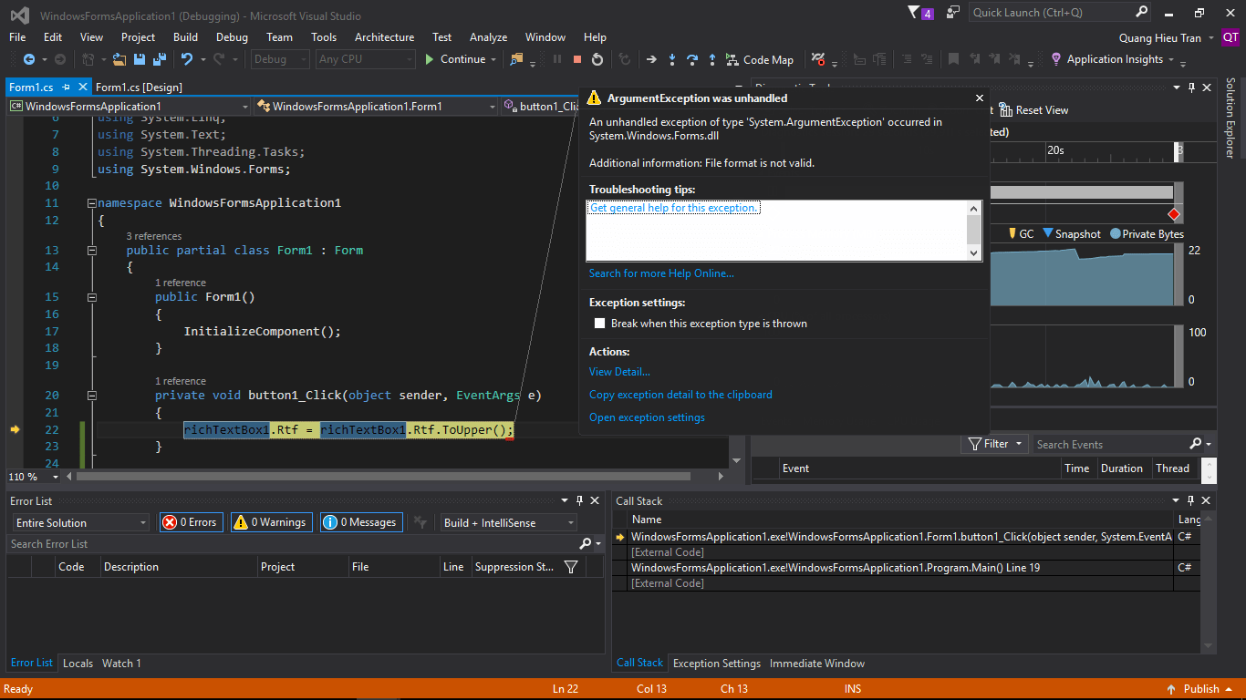Select the Step Over debugging icon
Image resolution: width=1246 pixels, height=700 pixels.
(692, 59)
